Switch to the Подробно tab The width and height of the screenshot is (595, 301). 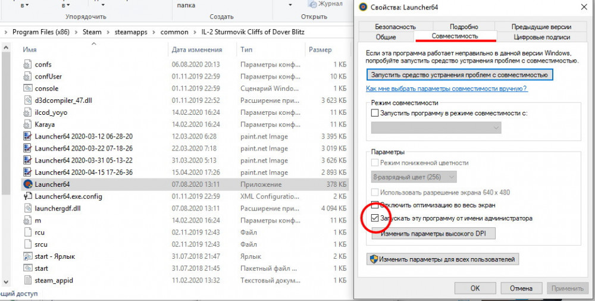(464, 27)
